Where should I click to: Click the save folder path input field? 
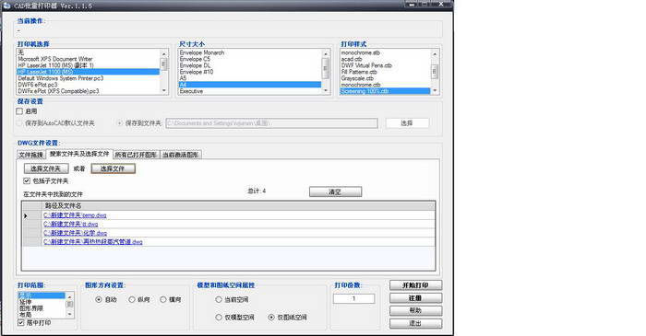[271, 122]
